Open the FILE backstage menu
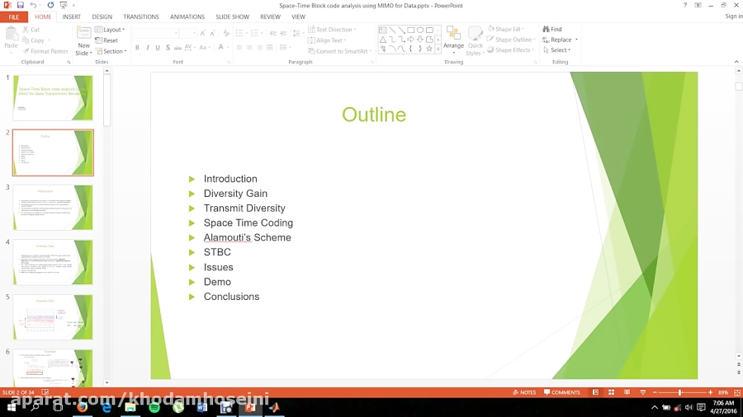This screenshot has height=417, width=743. (x=14, y=16)
